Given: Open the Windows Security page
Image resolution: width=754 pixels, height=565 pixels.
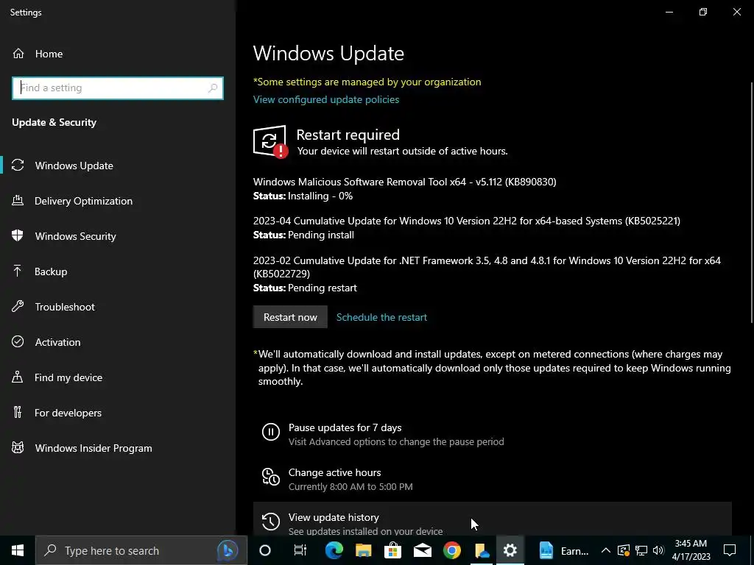Looking at the screenshot, I should click(x=118, y=236).
